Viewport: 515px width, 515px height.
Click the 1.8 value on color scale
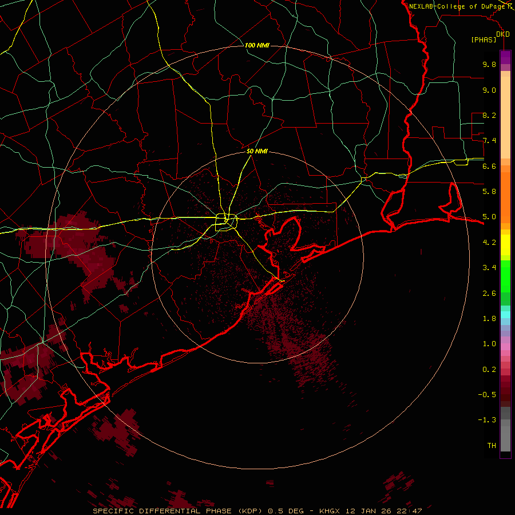489,319
